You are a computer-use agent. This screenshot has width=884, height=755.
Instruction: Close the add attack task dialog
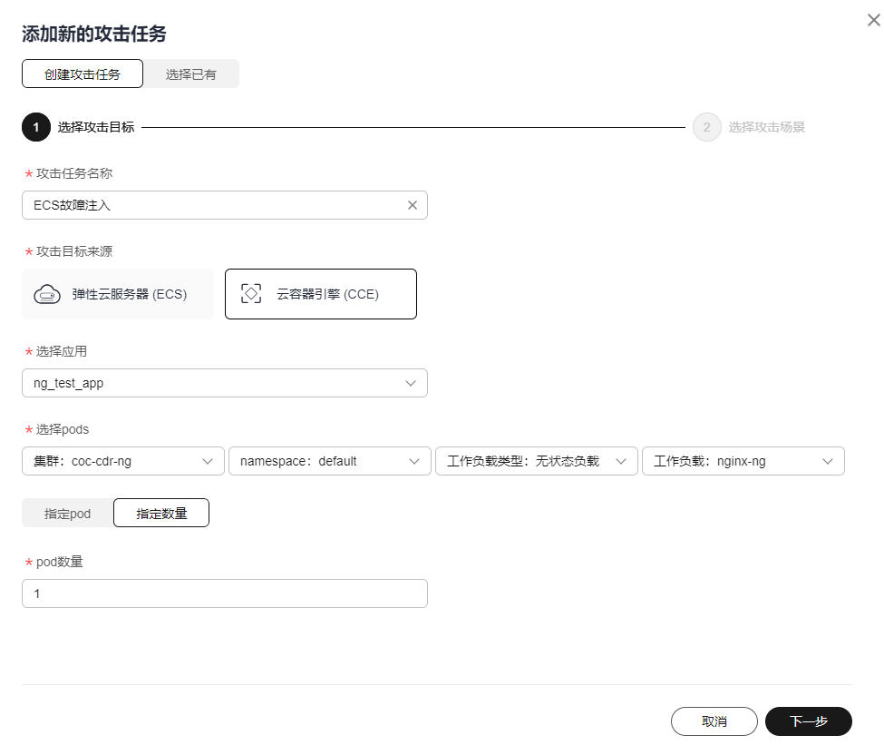[873, 20]
